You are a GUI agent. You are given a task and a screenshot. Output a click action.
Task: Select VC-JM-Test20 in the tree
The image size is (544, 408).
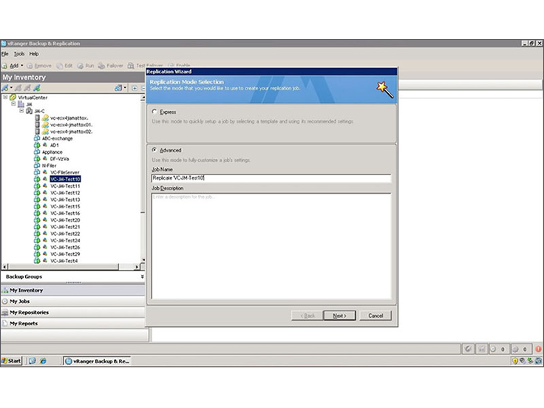65,220
